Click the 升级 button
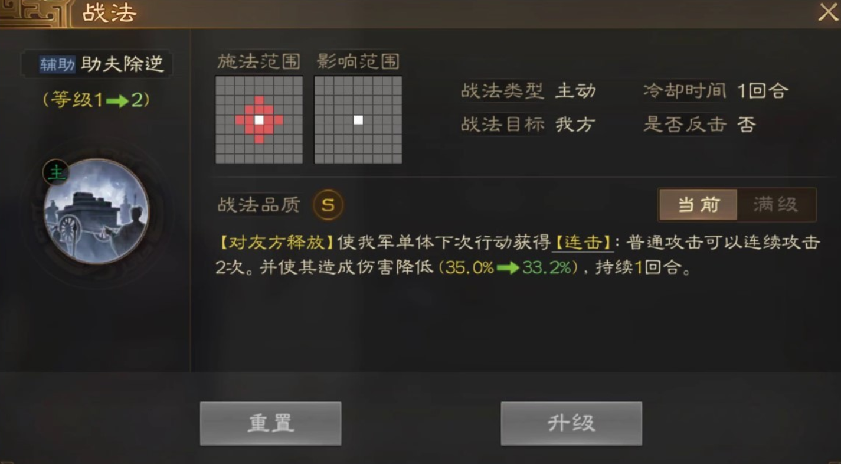 (x=571, y=423)
